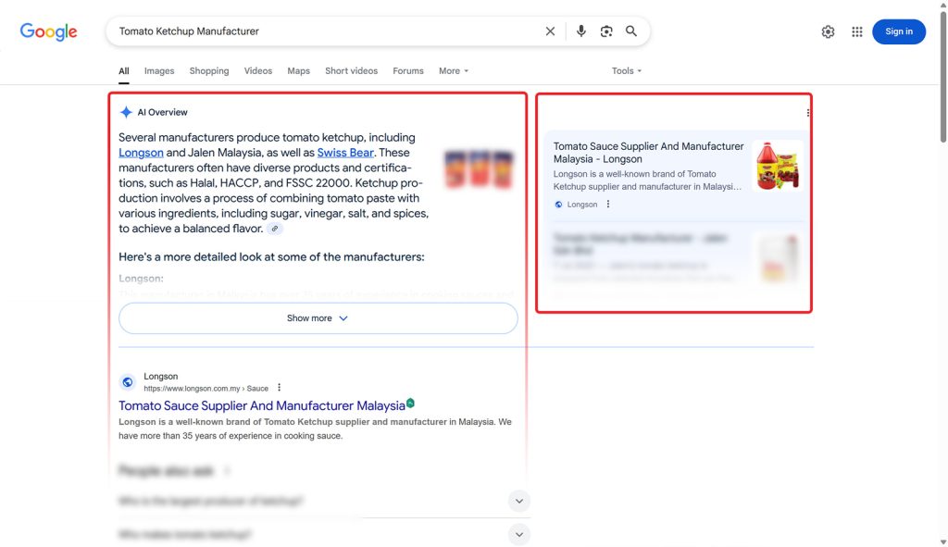
Task: Click into the search input field
Action: pyautogui.click(x=327, y=31)
